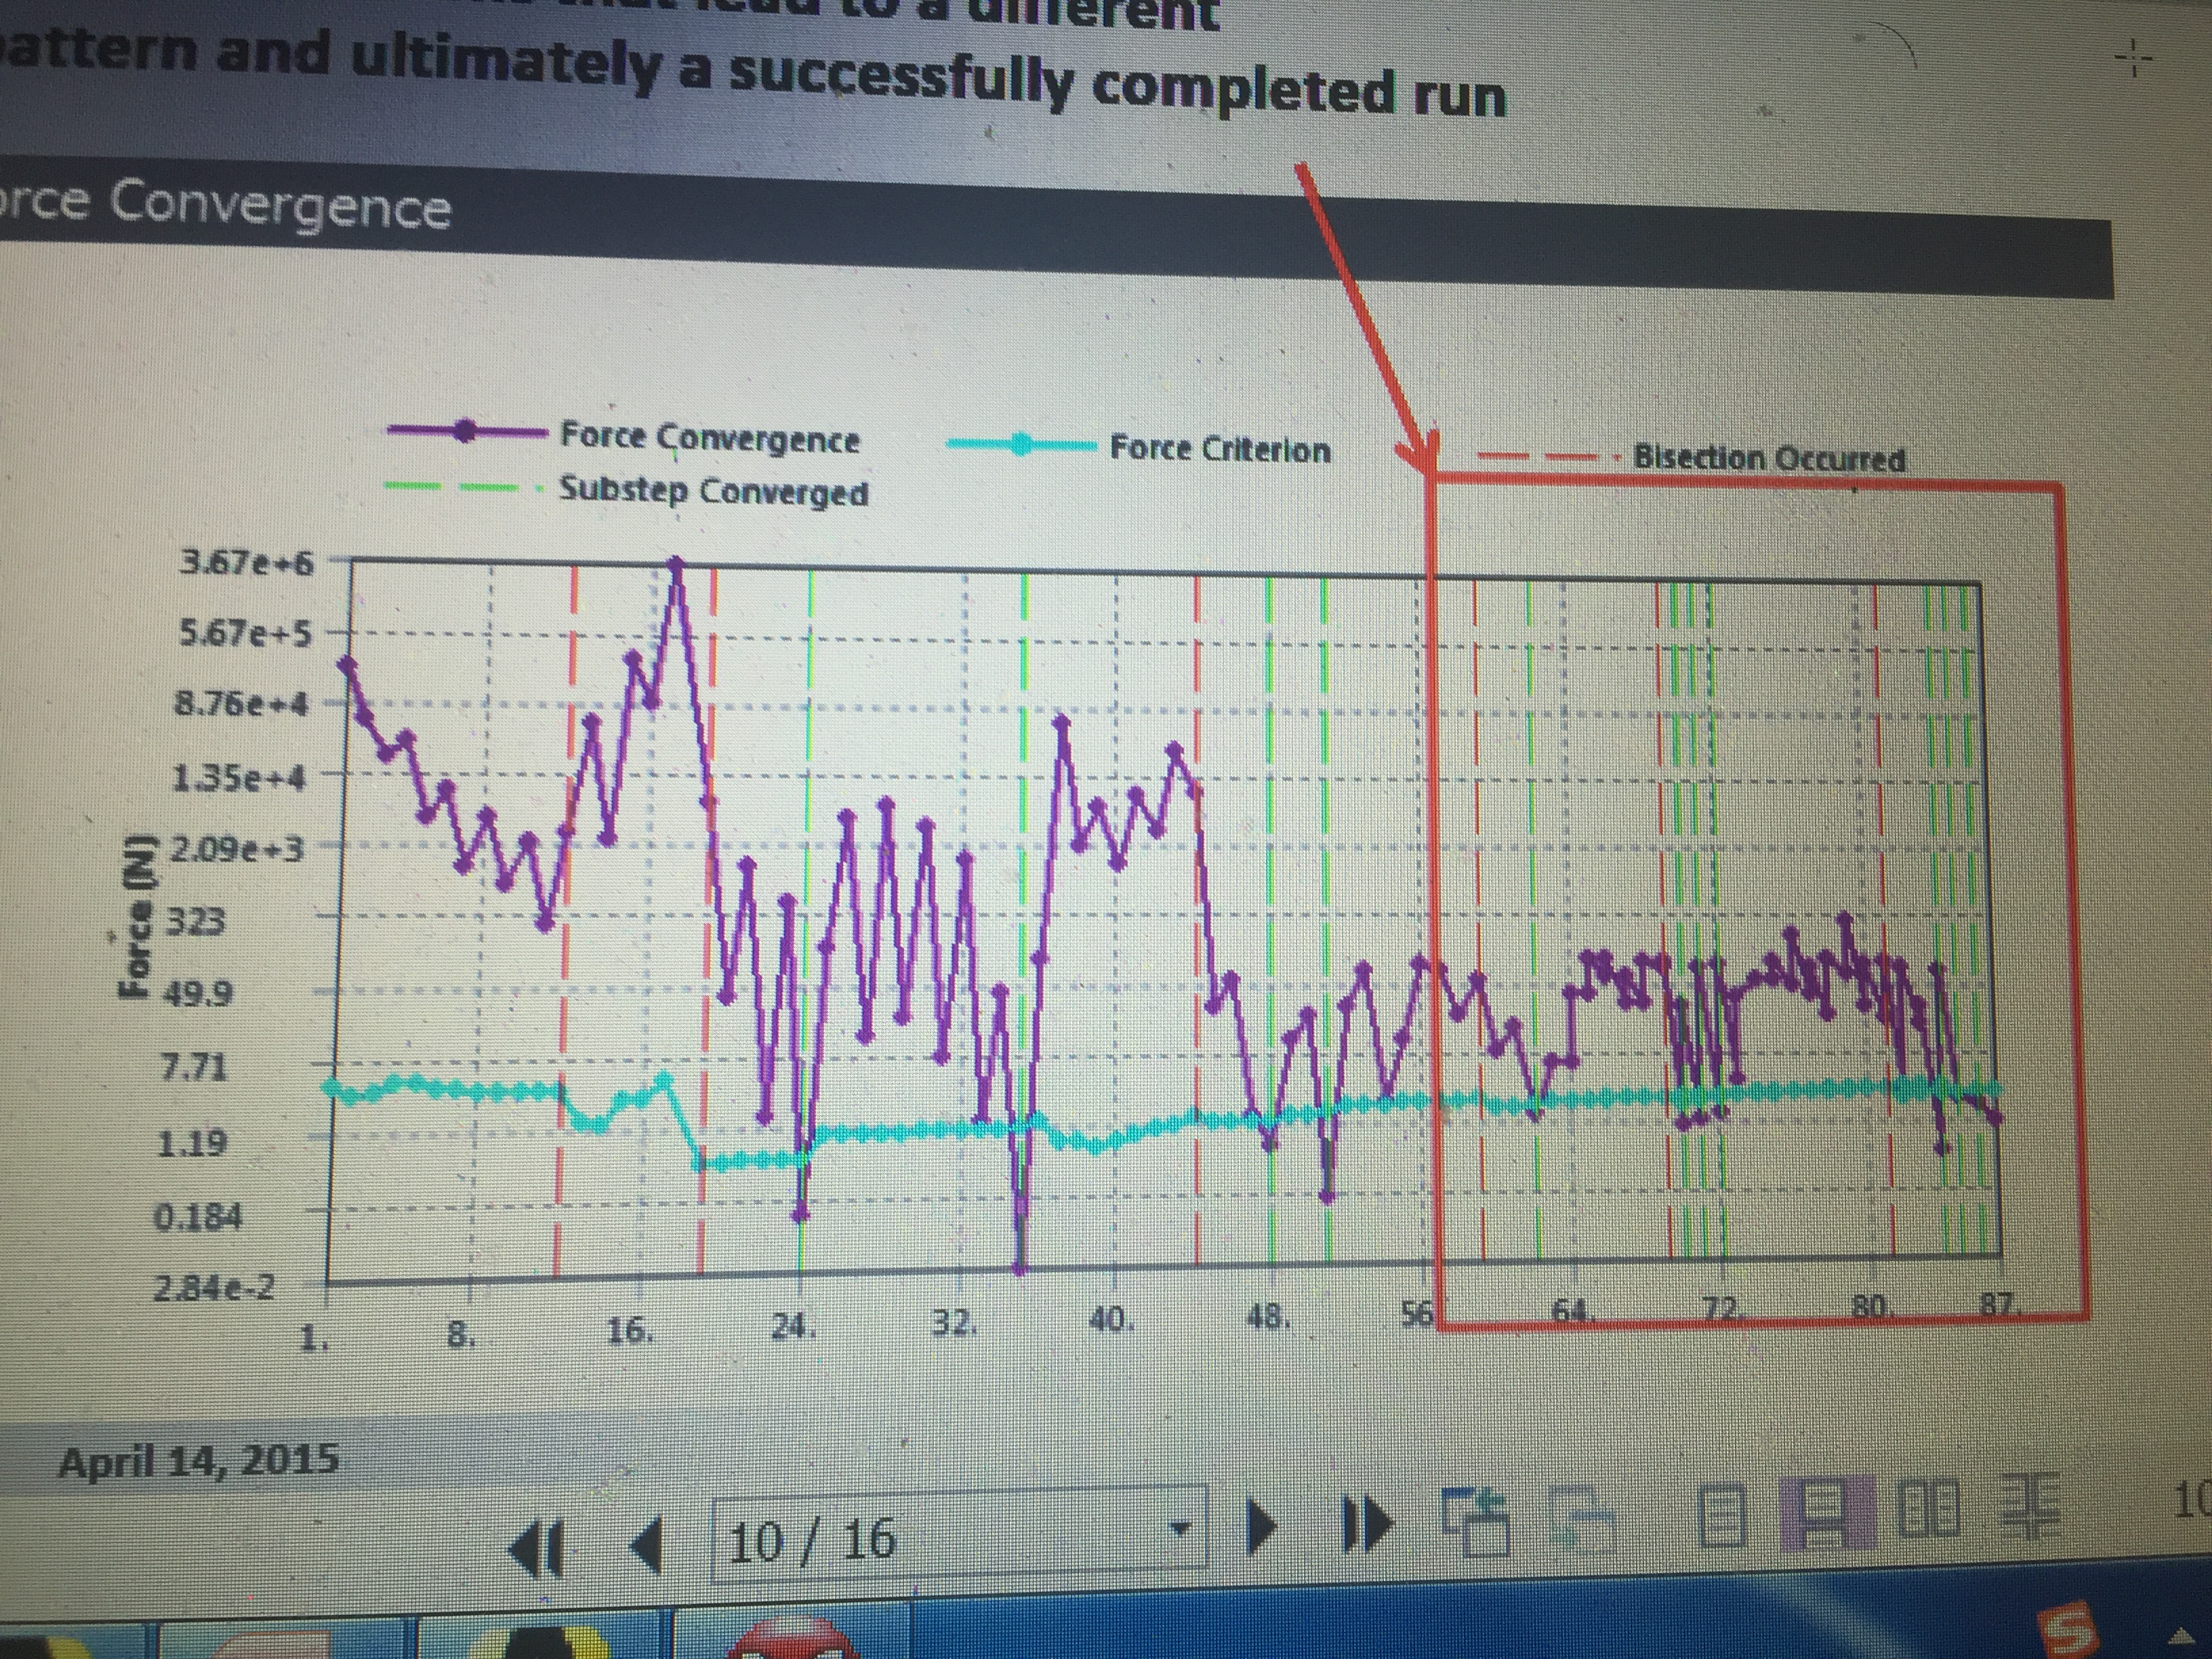Open the page number dropdown arrow

[1182, 1527]
